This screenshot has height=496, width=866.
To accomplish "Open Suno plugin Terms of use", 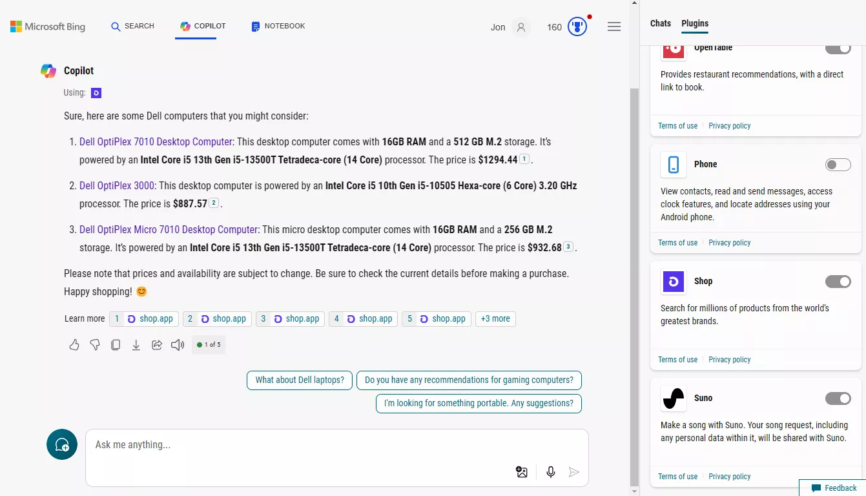I will [x=677, y=477].
